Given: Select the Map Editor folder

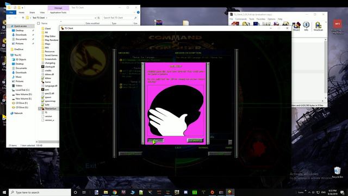Looking at the screenshot, I should point(50,36).
